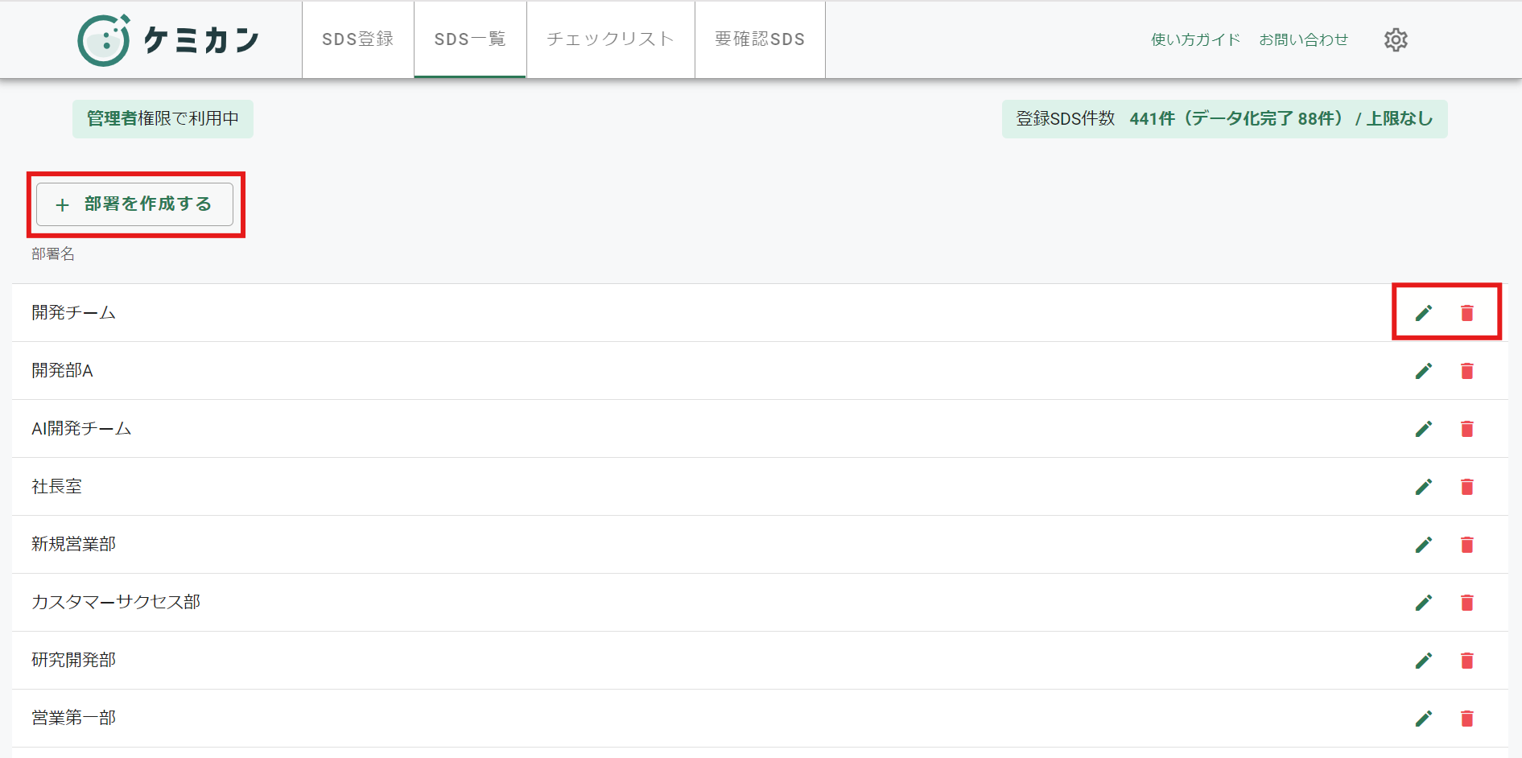1522x758 pixels.
Task: Edit the カスタマーサクセス部 department
Action: (1424, 603)
